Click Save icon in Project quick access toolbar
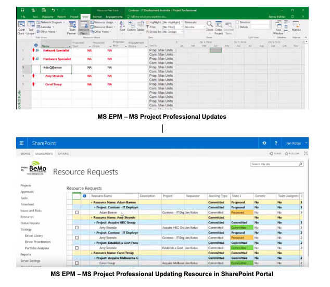 22,10
